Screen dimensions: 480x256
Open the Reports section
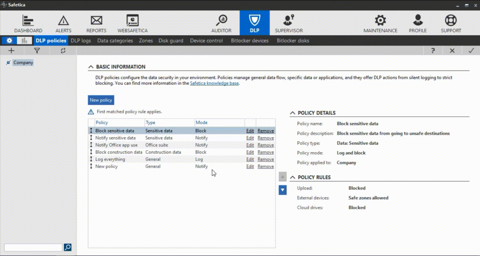(x=96, y=23)
